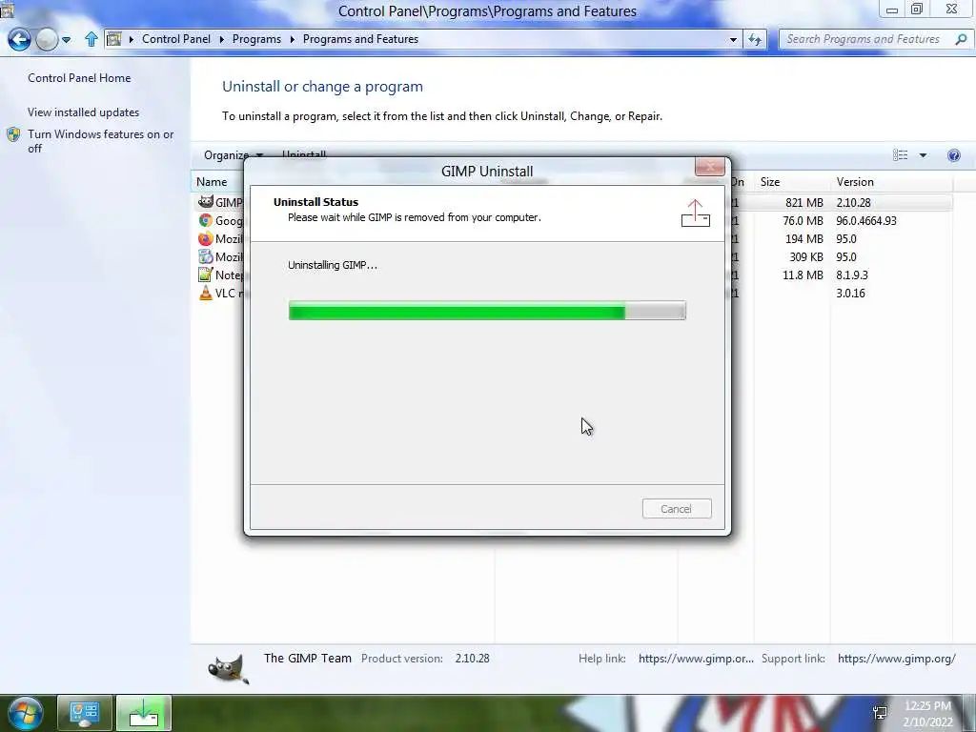The image size is (976, 732).
Task: Click the 76.0 MB size cell
Action: (803, 221)
